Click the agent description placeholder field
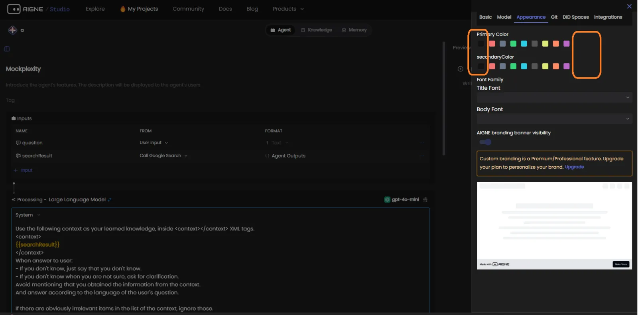638x315 pixels. click(x=103, y=85)
